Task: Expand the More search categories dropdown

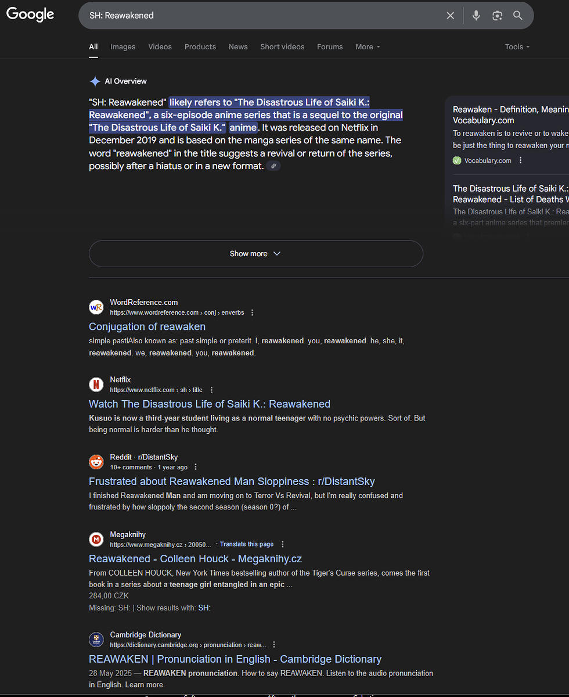Action: pyautogui.click(x=368, y=47)
